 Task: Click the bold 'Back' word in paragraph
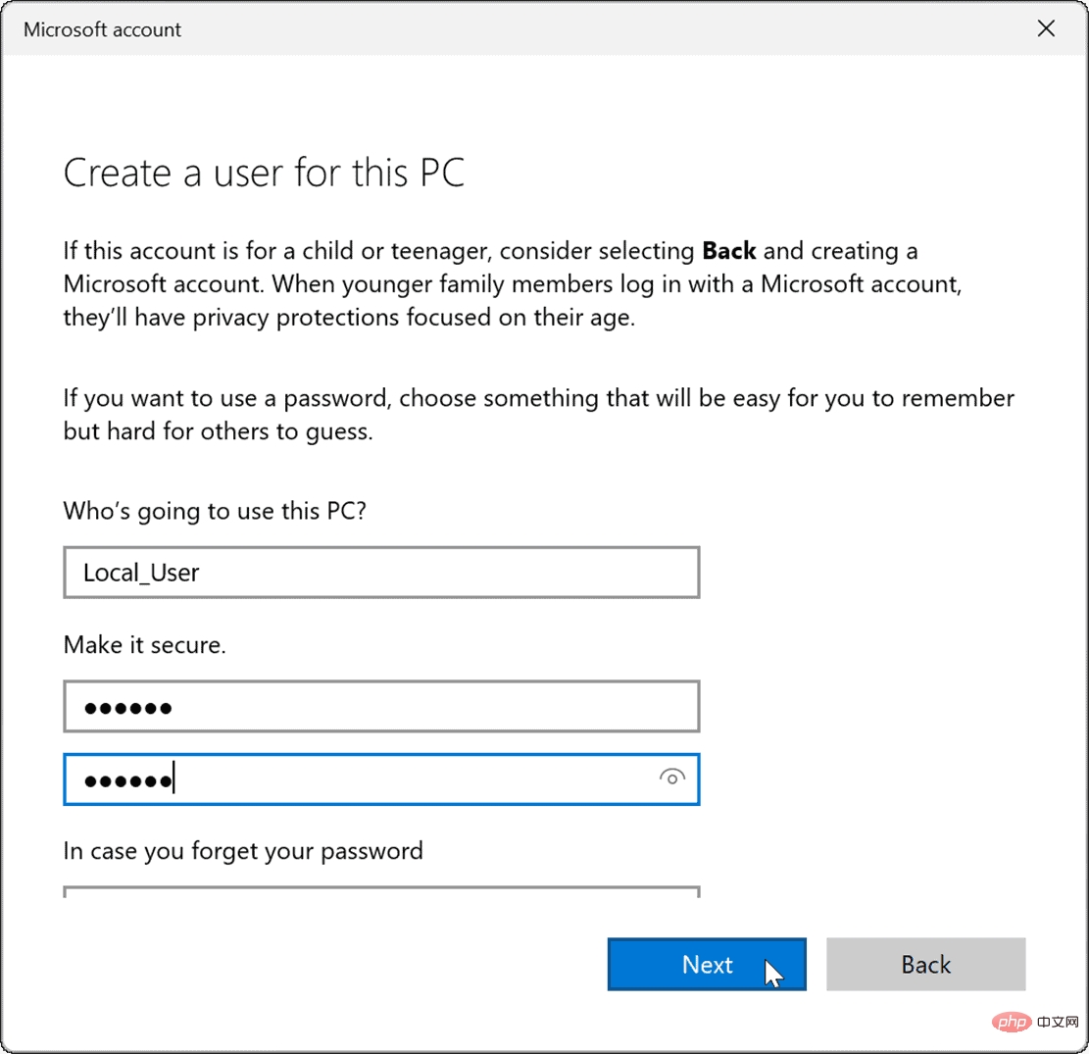[728, 250]
